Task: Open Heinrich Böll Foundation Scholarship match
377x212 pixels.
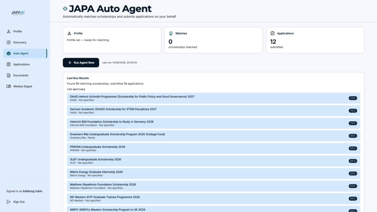Action: click(x=213, y=123)
